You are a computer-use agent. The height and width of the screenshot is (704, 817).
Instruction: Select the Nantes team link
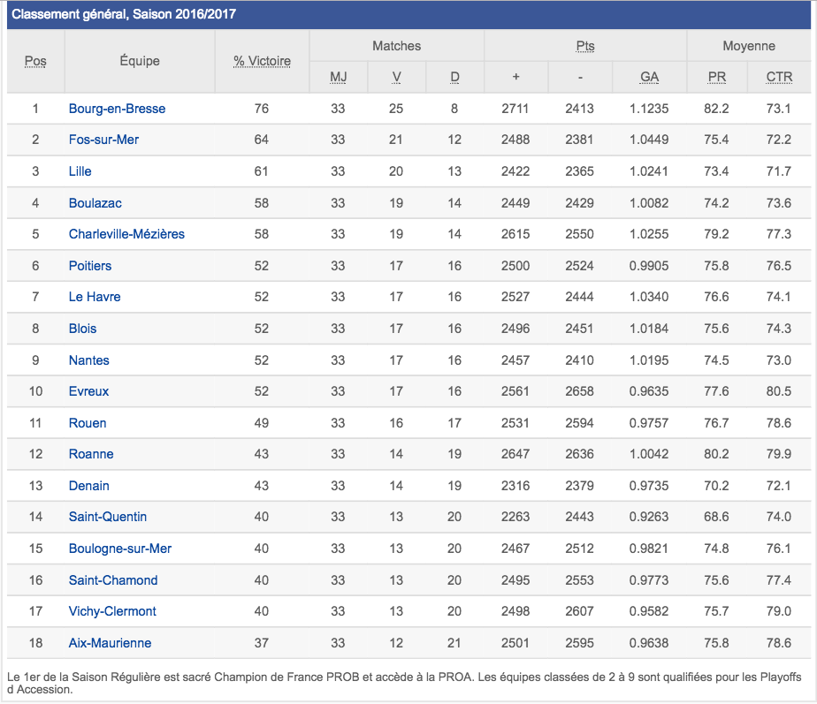point(88,360)
